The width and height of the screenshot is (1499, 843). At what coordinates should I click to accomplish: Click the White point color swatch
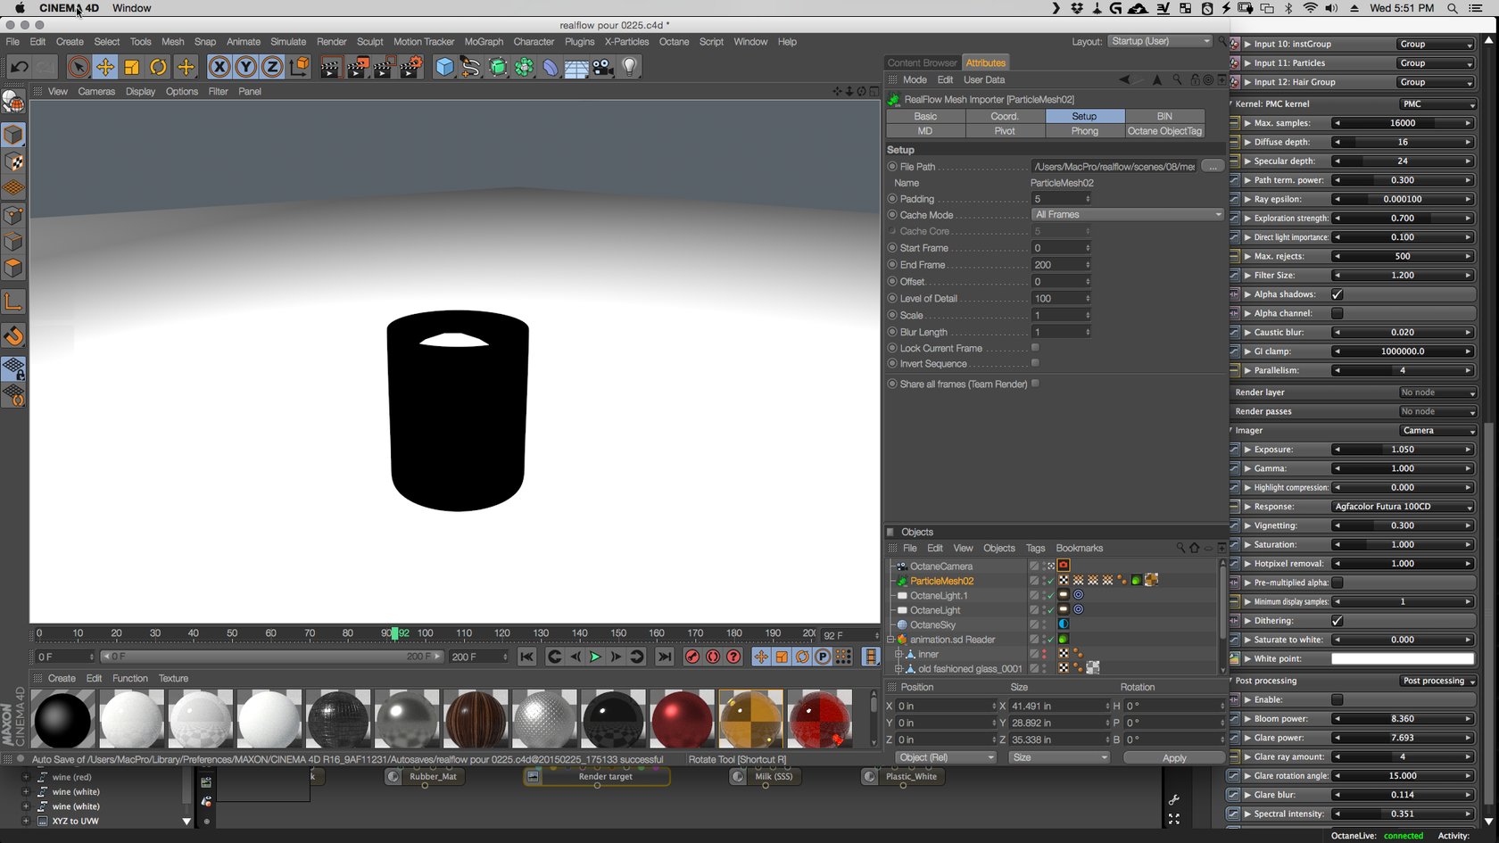coord(1402,658)
